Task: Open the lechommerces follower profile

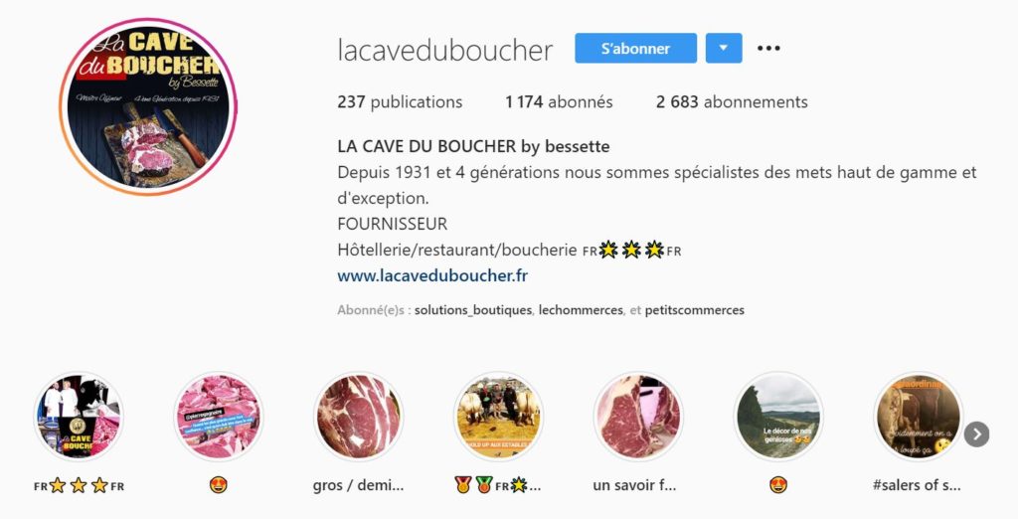Action: click(581, 310)
